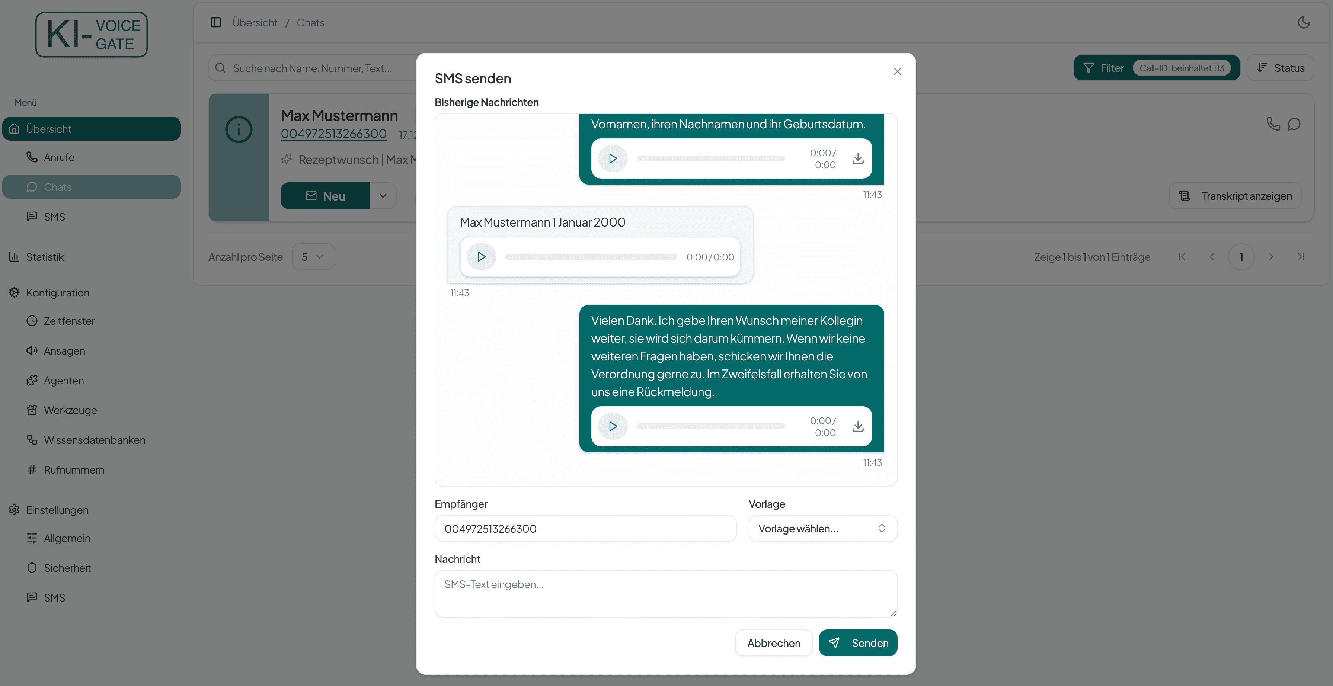1333x686 pixels.
Task: Collapse the sidebar with the panel toggle icon
Action: point(216,22)
